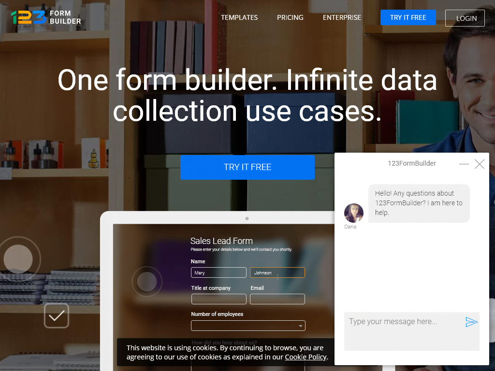Image resolution: width=495 pixels, height=371 pixels.
Task: Click the Johnson last name field
Action: (277, 272)
